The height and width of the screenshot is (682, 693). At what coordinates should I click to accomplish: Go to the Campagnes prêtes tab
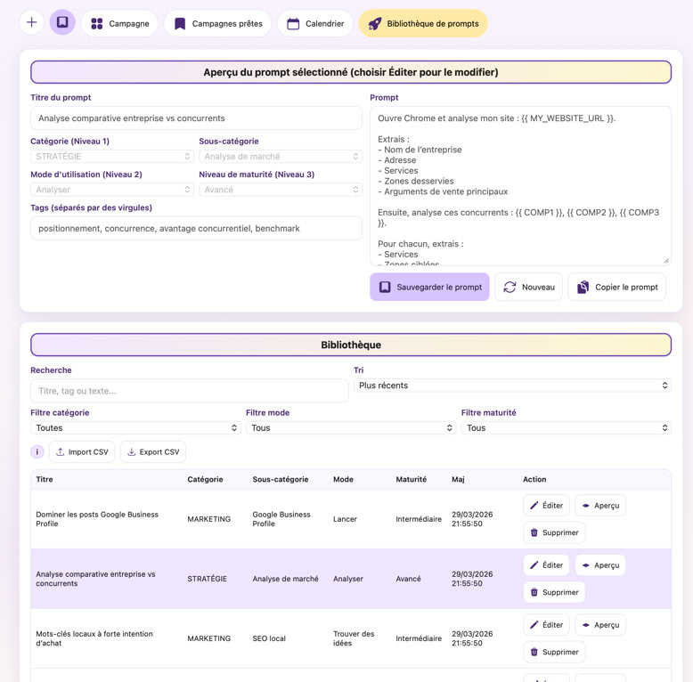217,24
